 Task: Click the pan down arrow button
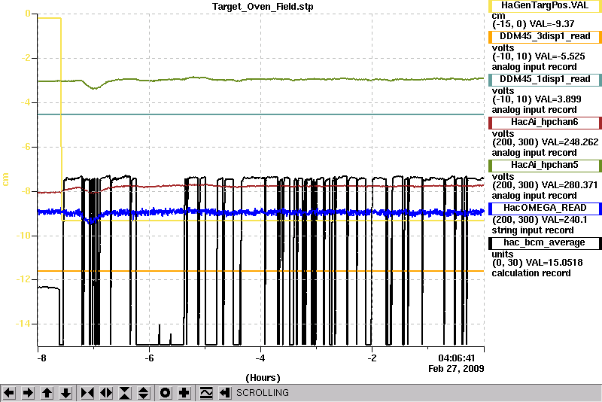pyautogui.click(x=66, y=393)
